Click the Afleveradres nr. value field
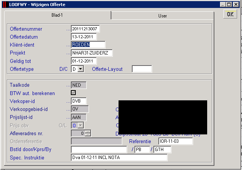 78,133
